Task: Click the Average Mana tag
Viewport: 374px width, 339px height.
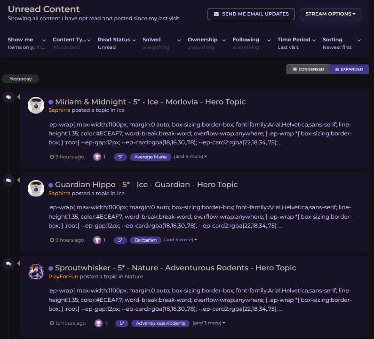Action: (x=150, y=157)
